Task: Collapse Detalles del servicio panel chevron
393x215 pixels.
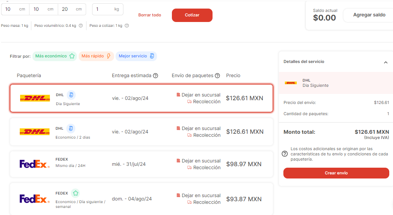Action: point(386,62)
